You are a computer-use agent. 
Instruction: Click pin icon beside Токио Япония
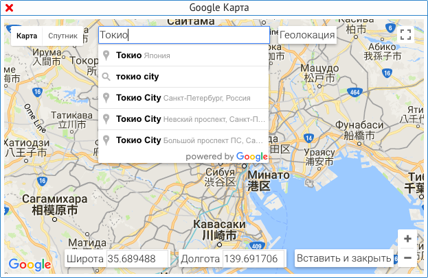pyautogui.click(x=106, y=55)
